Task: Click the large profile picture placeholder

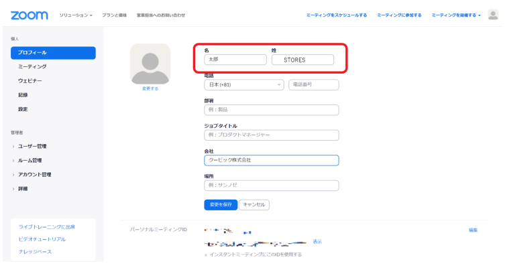Action: point(150,64)
